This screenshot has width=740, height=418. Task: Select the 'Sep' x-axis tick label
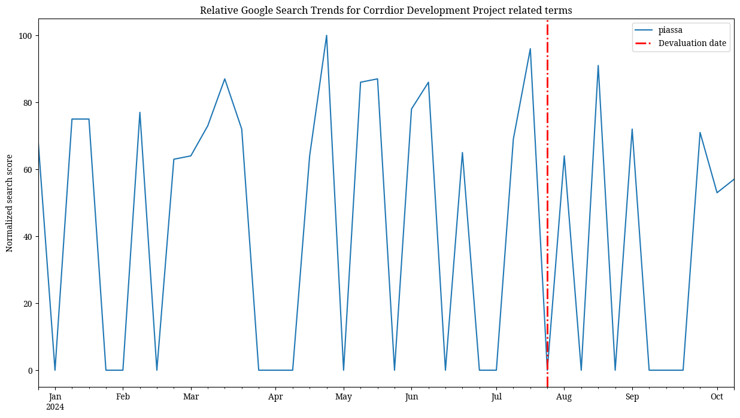(x=632, y=396)
